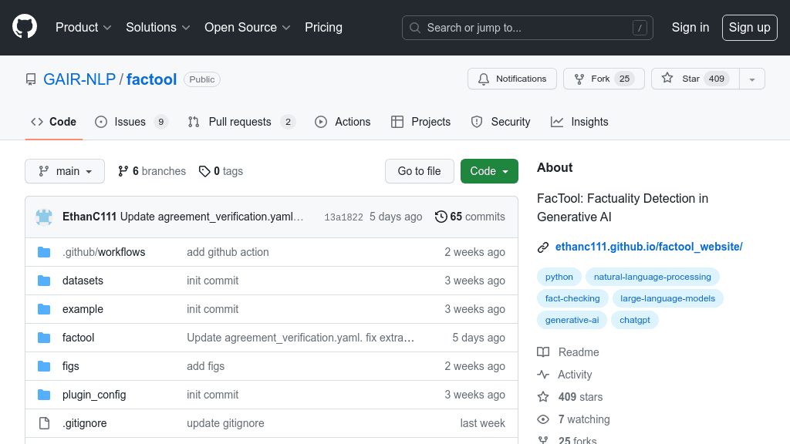This screenshot has width=790, height=444.
Task: Open ethanc111.github.io/factool_website link
Action: 649,247
